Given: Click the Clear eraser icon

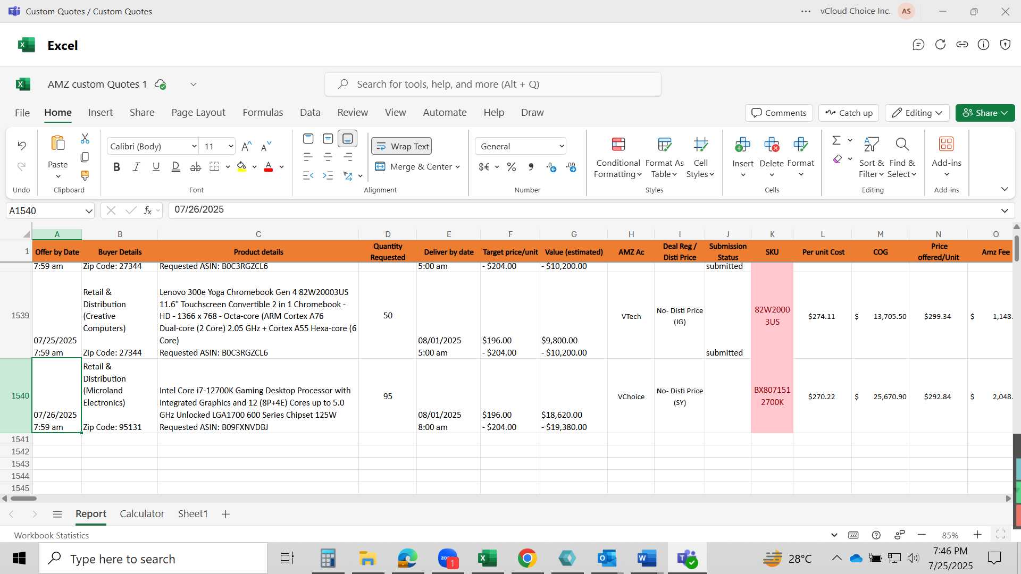Looking at the screenshot, I should pos(838,159).
